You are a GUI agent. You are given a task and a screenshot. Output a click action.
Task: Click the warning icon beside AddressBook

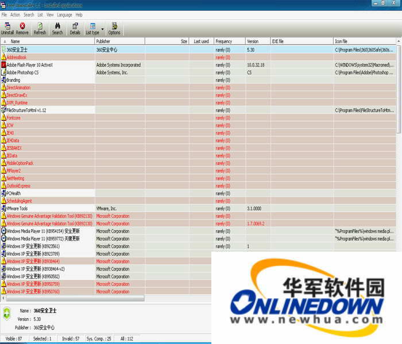pyautogui.click(x=3, y=57)
